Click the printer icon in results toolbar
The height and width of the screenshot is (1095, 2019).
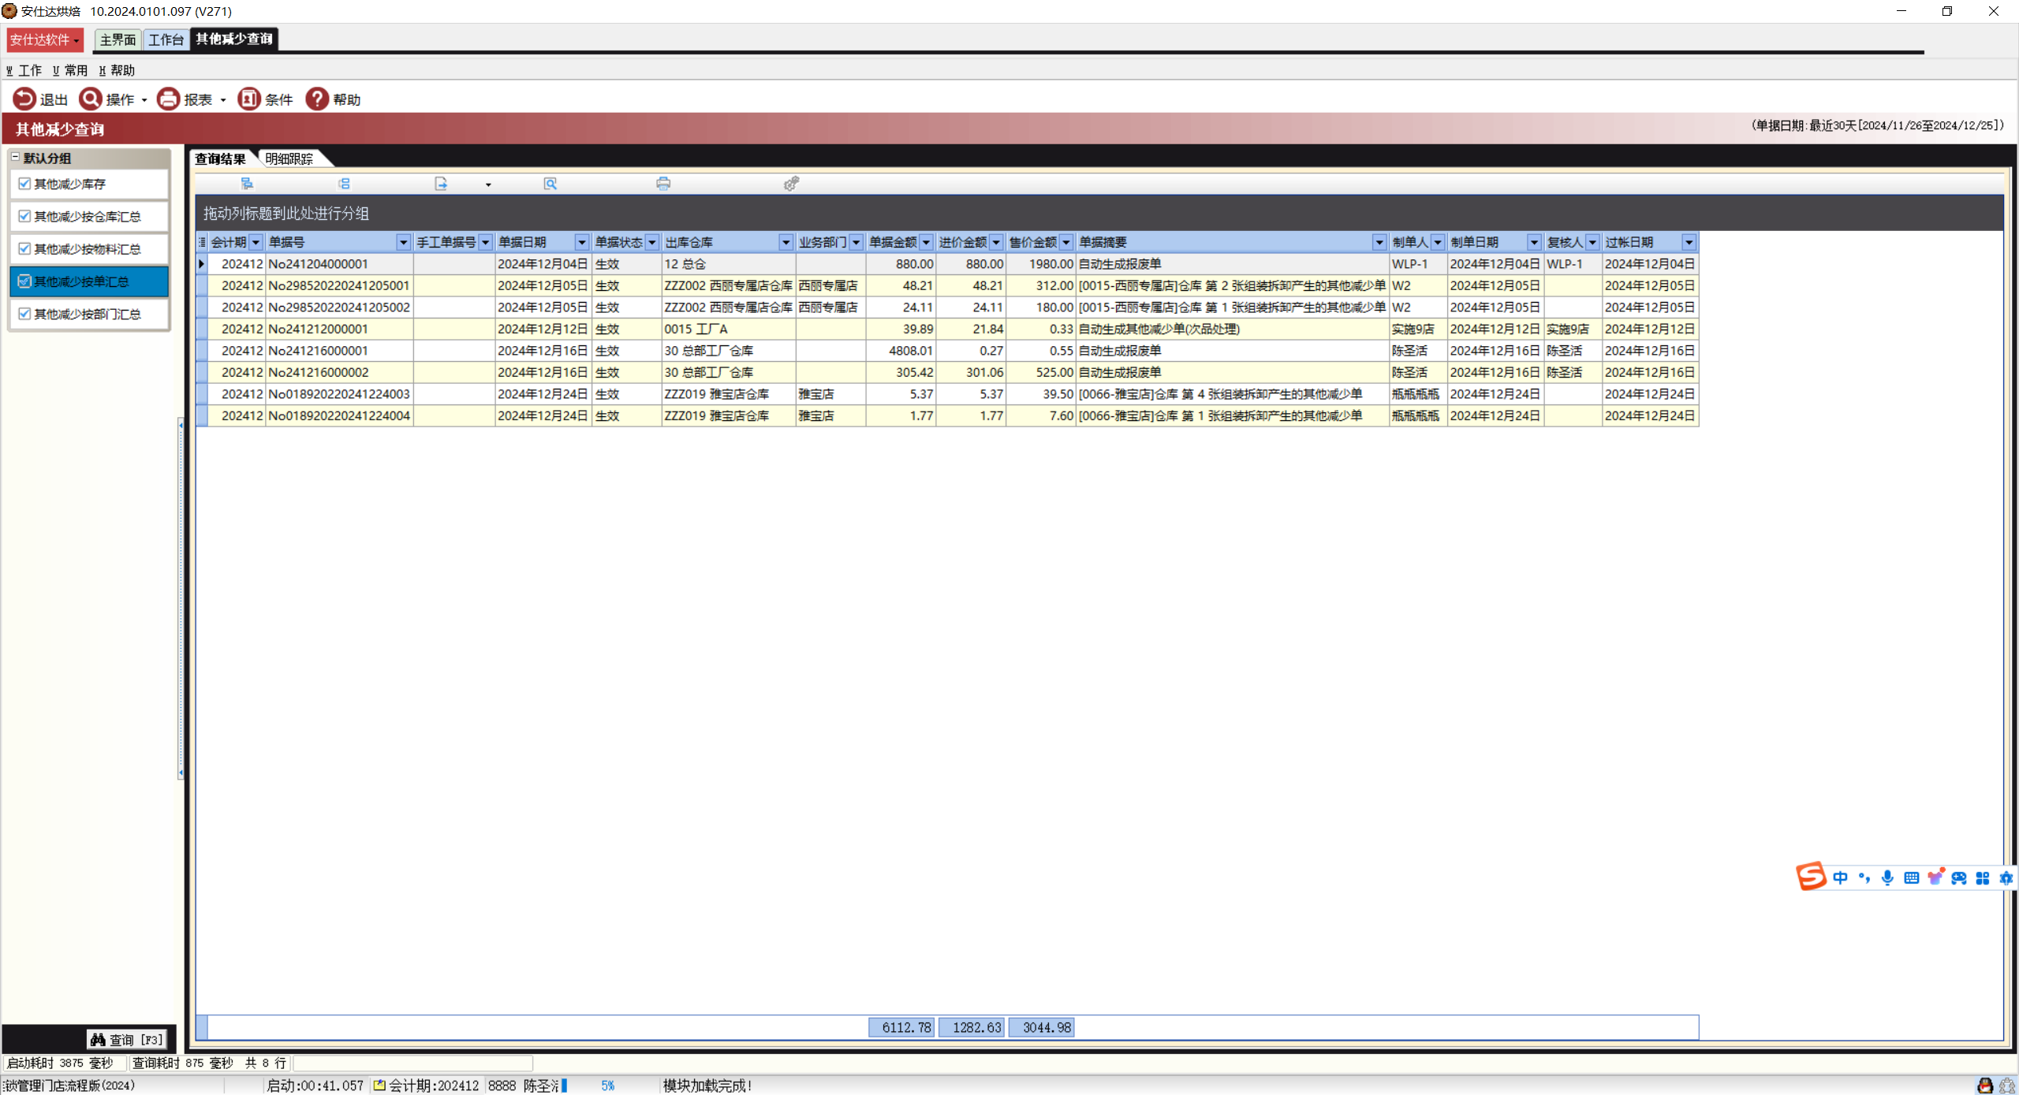click(663, 184)
